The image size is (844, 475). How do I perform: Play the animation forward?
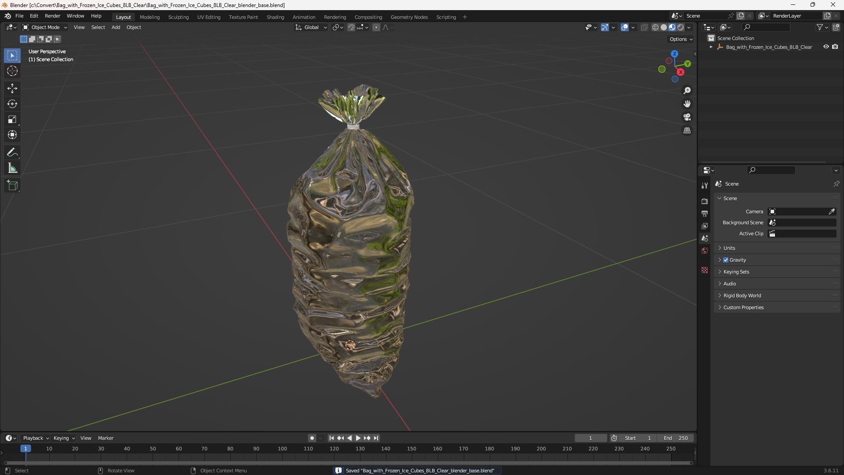click(358, 438)
